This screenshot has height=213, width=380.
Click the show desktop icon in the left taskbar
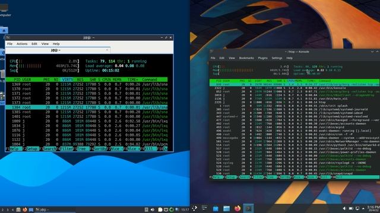tap(31, 209)
